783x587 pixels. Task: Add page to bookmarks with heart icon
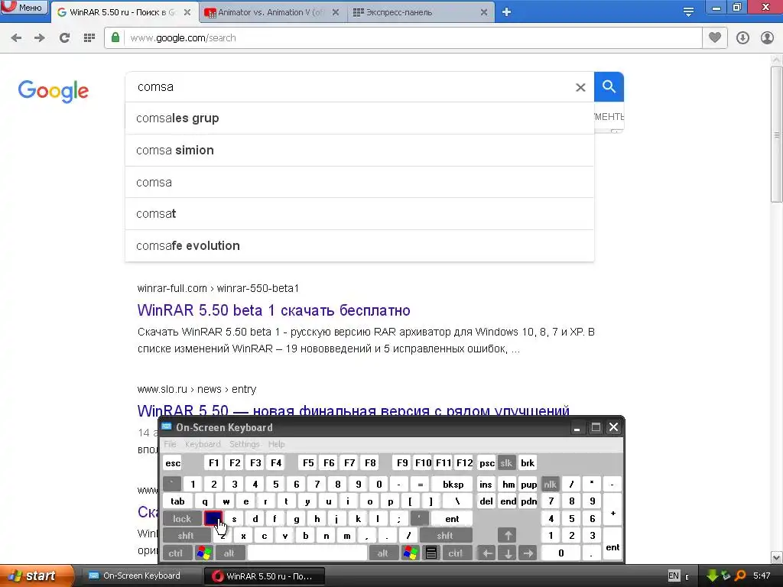715,37
